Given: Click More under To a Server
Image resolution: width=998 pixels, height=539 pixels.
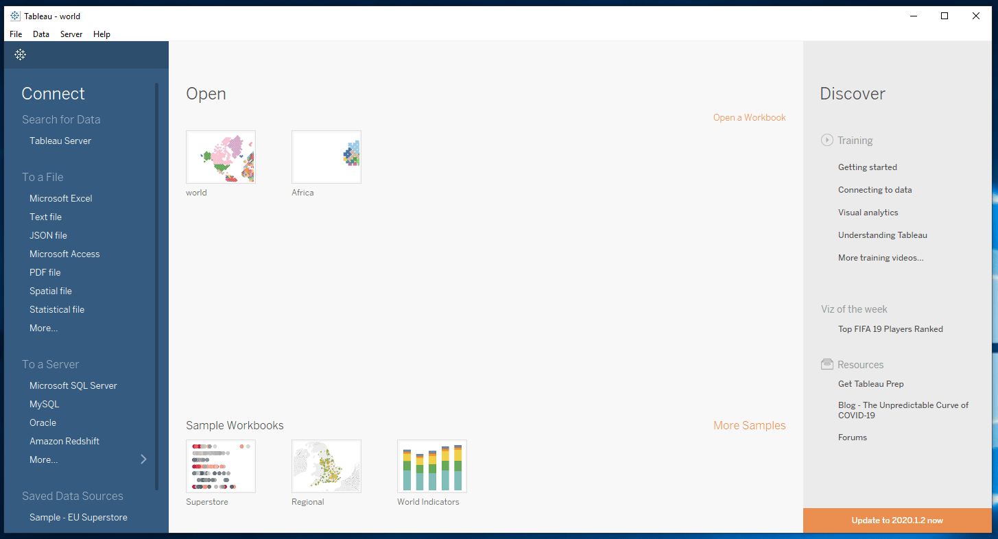Looking at the screenshot, I should click(44, 459).
